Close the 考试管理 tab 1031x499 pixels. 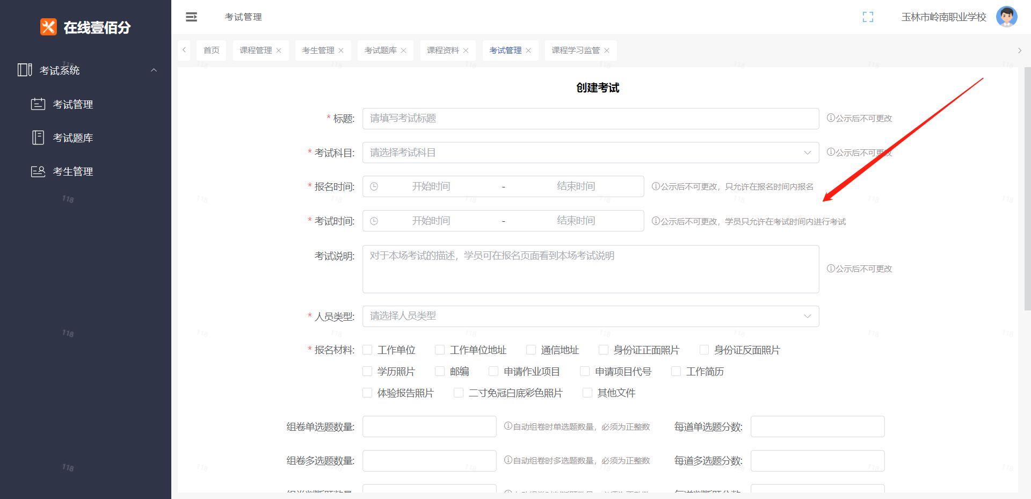pos(528,50)
